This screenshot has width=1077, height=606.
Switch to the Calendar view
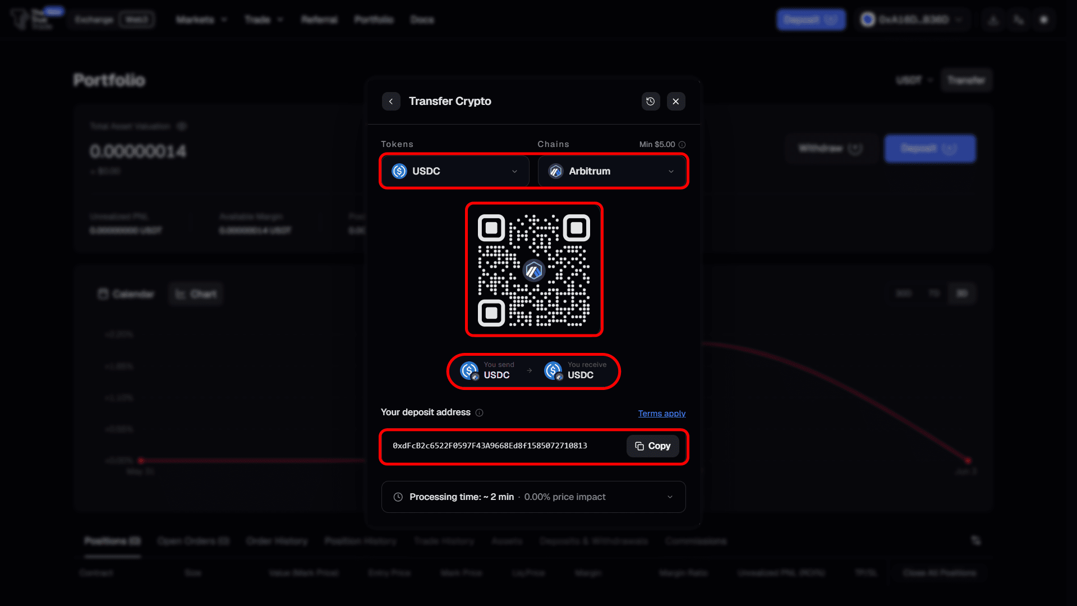(x=126, y=294)
